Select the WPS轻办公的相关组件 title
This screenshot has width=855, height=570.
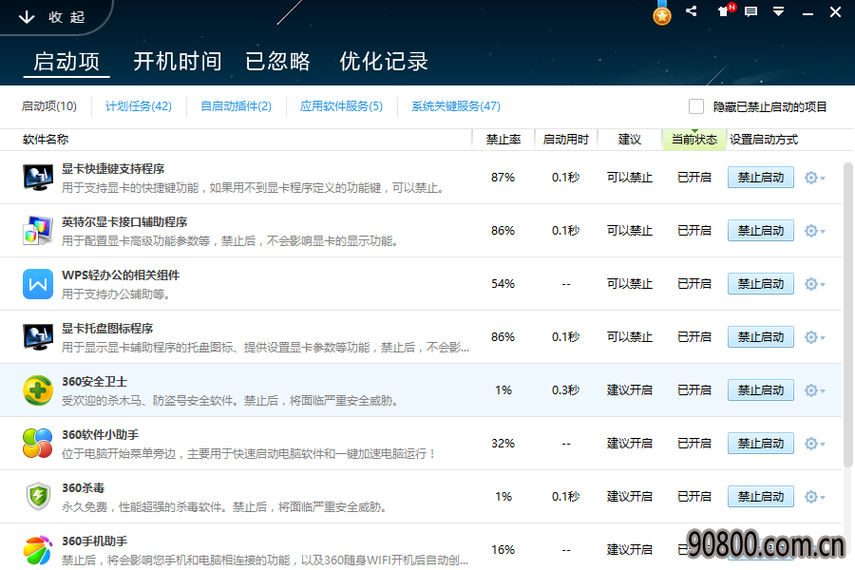(x=121, y=275)
